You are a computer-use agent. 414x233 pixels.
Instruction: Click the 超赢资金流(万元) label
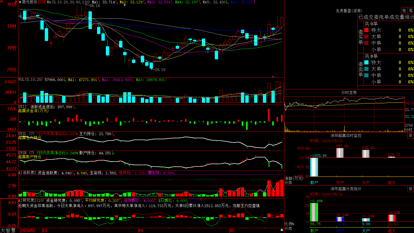point(33,111)
